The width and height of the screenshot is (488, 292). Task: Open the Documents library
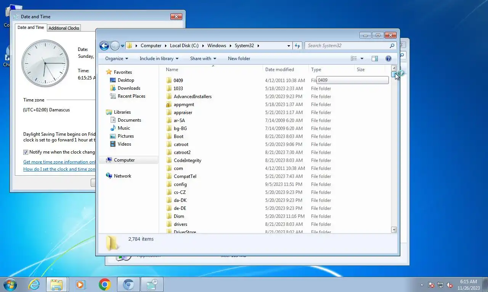point(129,120)
